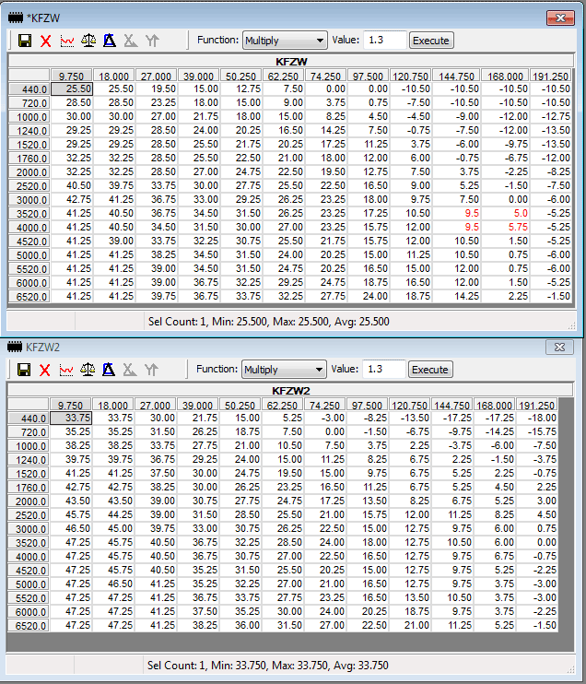
Task: Click KFZW status bar showing Avg: 25.500
Action: coord(269,322)
